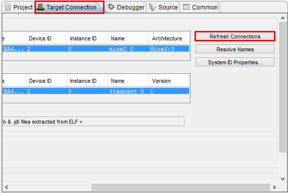
Task: Click the Source tab pencil icon
Action: (x=152, y=7)
